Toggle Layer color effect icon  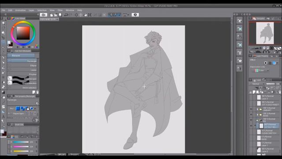[274, 63]
